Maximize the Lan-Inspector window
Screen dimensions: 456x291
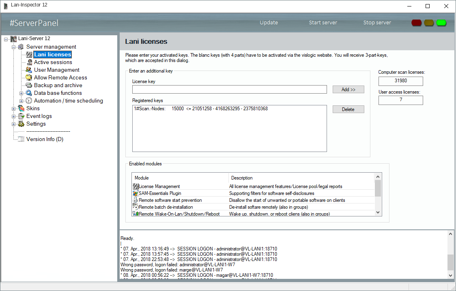click(428, 6)
